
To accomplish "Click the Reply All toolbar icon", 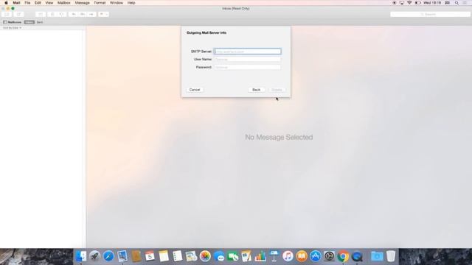I will pos(82,14).
